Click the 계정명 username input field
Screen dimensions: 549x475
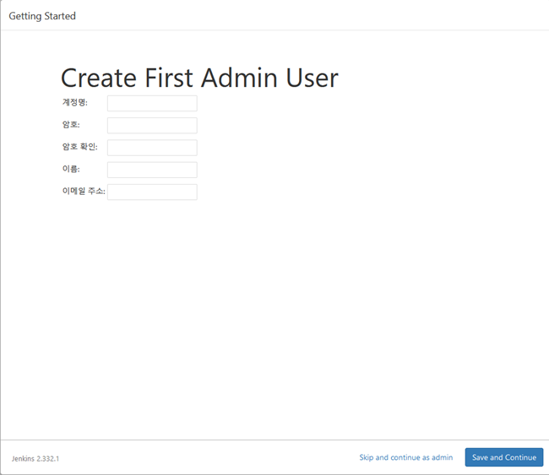[152, 103]
